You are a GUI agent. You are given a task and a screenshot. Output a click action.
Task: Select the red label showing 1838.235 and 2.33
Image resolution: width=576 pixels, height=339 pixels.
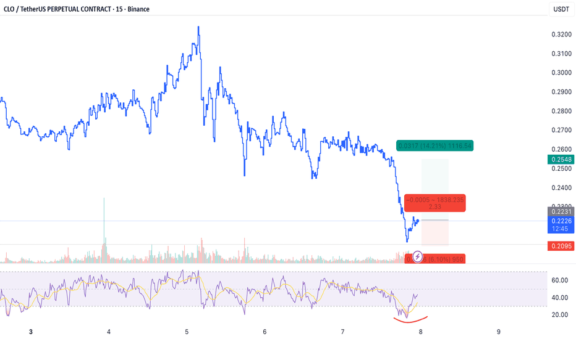click(434, 203)
